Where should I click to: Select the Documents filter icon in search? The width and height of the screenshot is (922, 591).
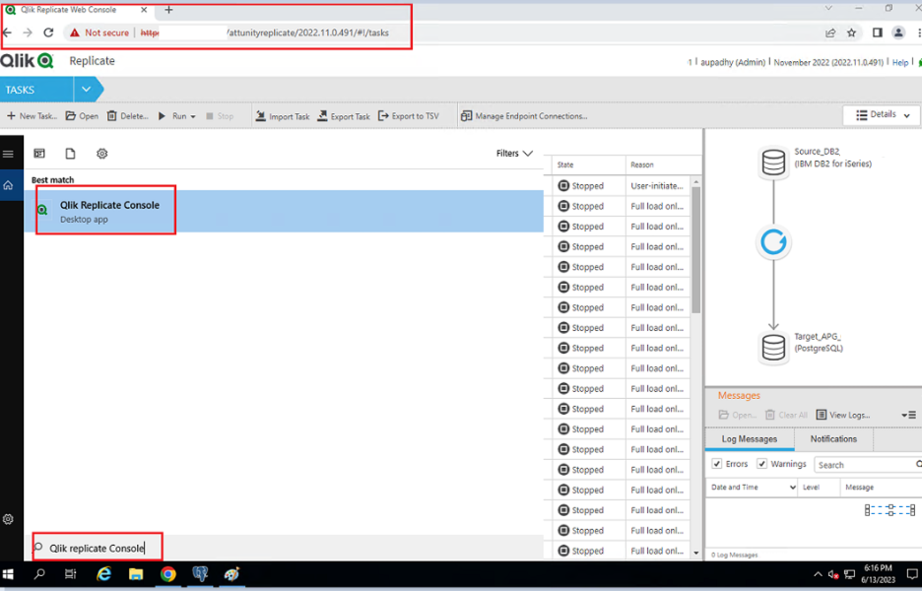tap(71, 154)
